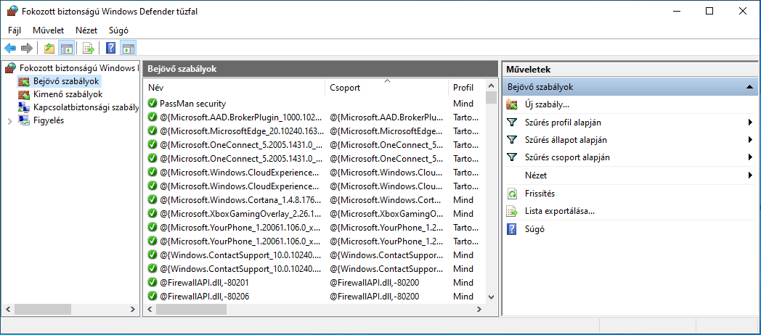The height and width of the screenshot is (335, 761).
Task: Click the app icon in the title bar
Action: [x=12, y=11]
